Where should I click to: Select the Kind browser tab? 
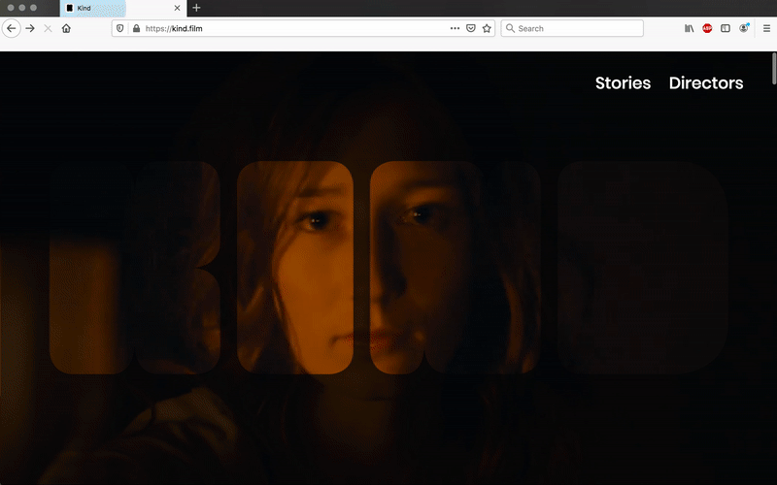coord(123,8)
